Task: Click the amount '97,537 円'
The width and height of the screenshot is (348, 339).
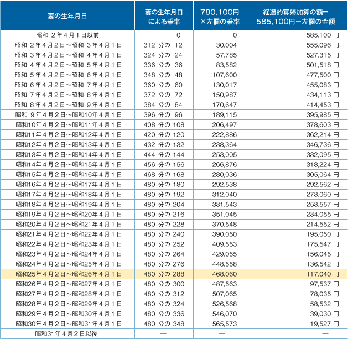Action: [324, 284]
